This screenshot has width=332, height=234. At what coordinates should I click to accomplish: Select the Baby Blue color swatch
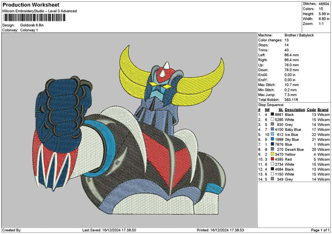[272, 129]
